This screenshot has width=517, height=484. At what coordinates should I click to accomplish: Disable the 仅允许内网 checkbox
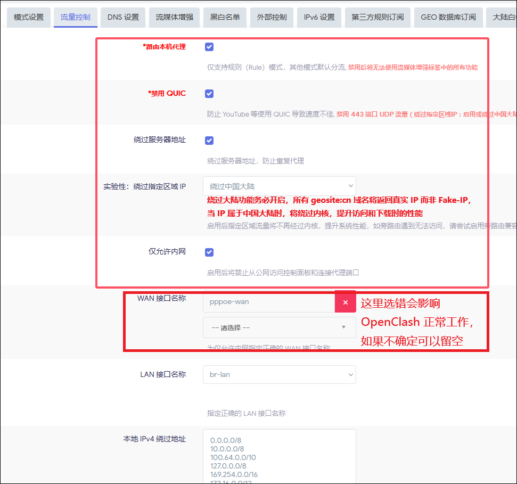coord(209,252)
